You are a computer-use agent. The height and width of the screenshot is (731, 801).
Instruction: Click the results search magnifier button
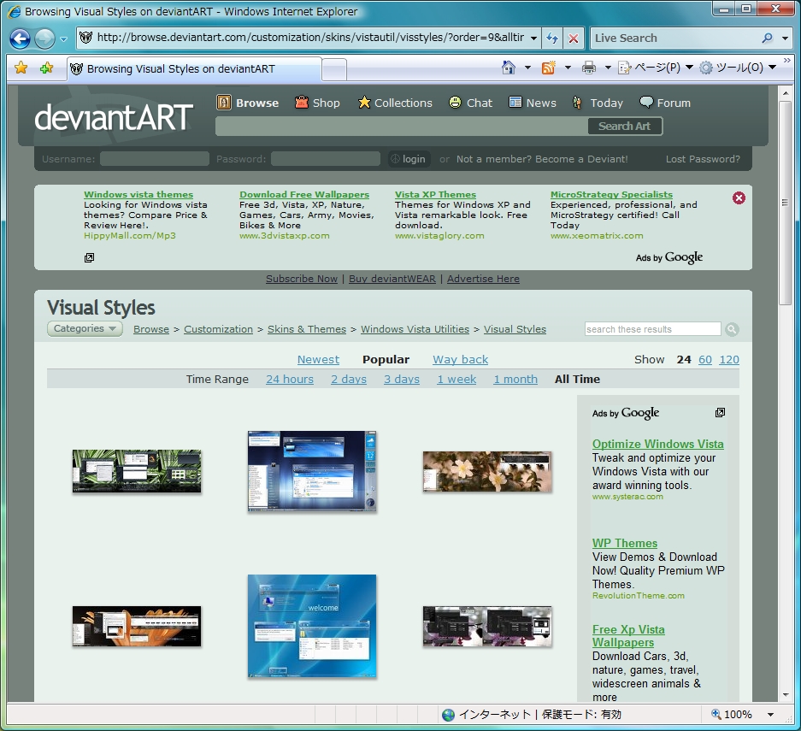[732, 329]
